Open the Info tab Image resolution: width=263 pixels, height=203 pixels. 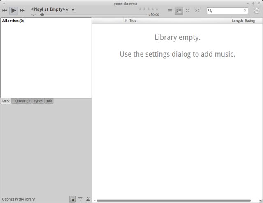point(49,101)
